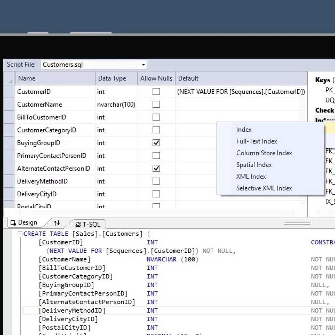The image size is (335, 335).
Task: Toggle Allow Nulls for DeliveryMethodID
Action: pyautogui.click(x=156, y=181)
